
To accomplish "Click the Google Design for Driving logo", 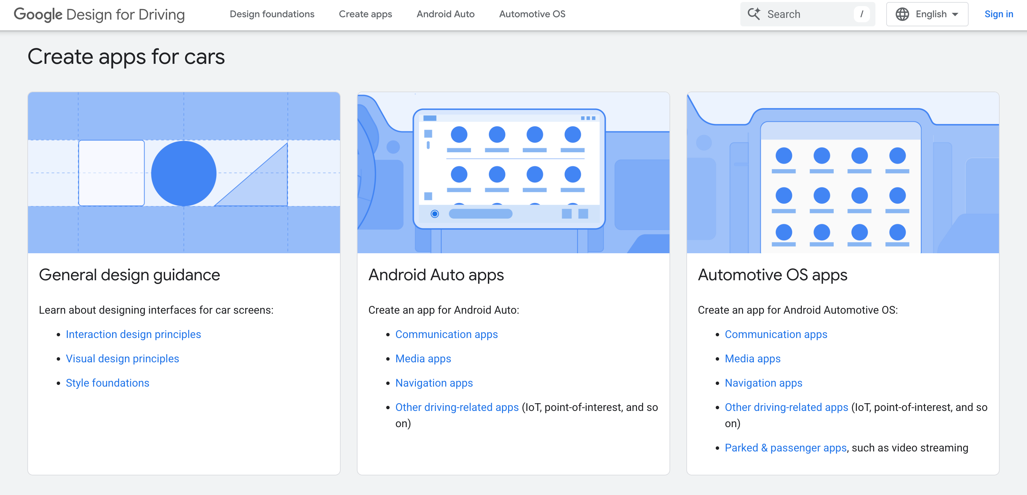I will pyautogui.click(x=99, y=15).
